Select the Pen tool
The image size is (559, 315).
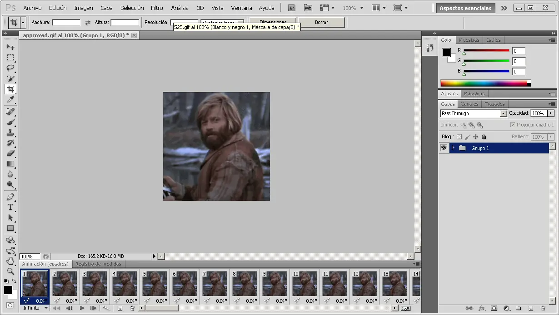(x=10, y=197)
